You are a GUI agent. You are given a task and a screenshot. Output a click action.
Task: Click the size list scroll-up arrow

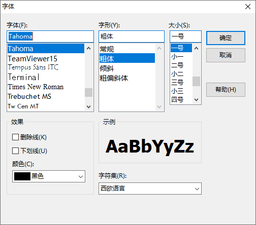[196, 49]
